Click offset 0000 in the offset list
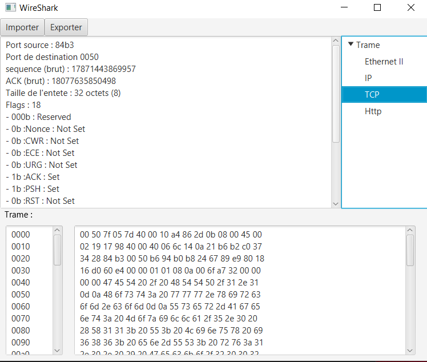 (x=21, y=235)
